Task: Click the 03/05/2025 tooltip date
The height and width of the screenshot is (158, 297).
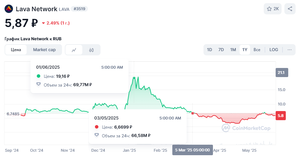Action: (x=106, y=118)
